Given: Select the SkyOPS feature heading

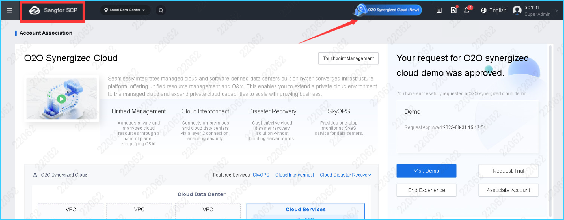Looking at the screenshot, I should (339, 111).
